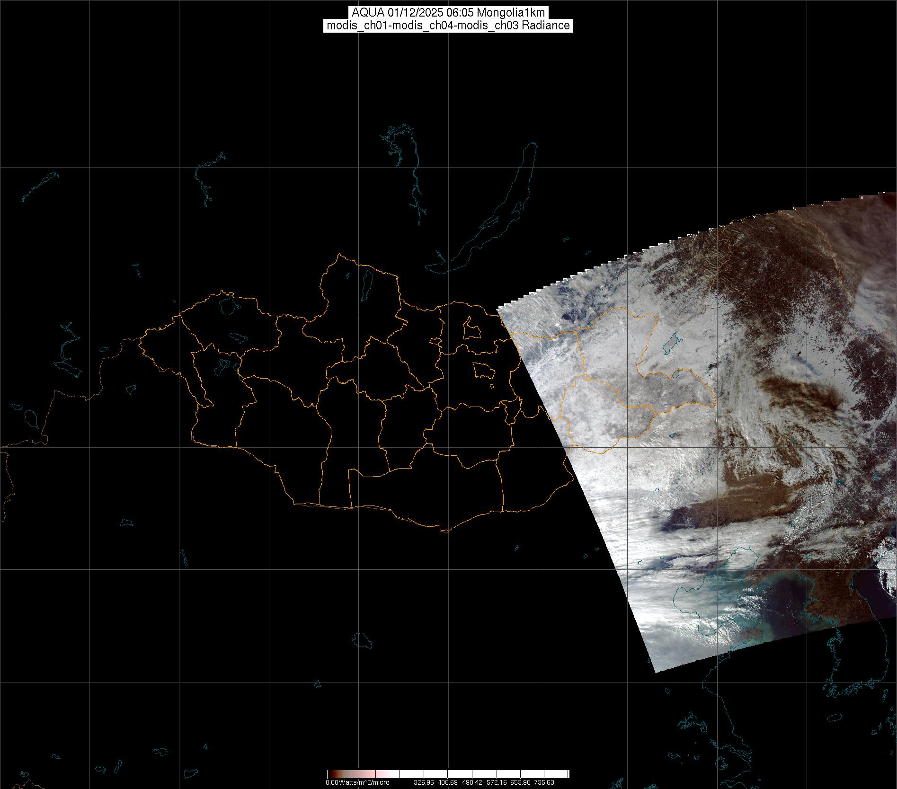
Task: Click the 735.63 colorbar tick label
Action: click(x=544, y=782)
